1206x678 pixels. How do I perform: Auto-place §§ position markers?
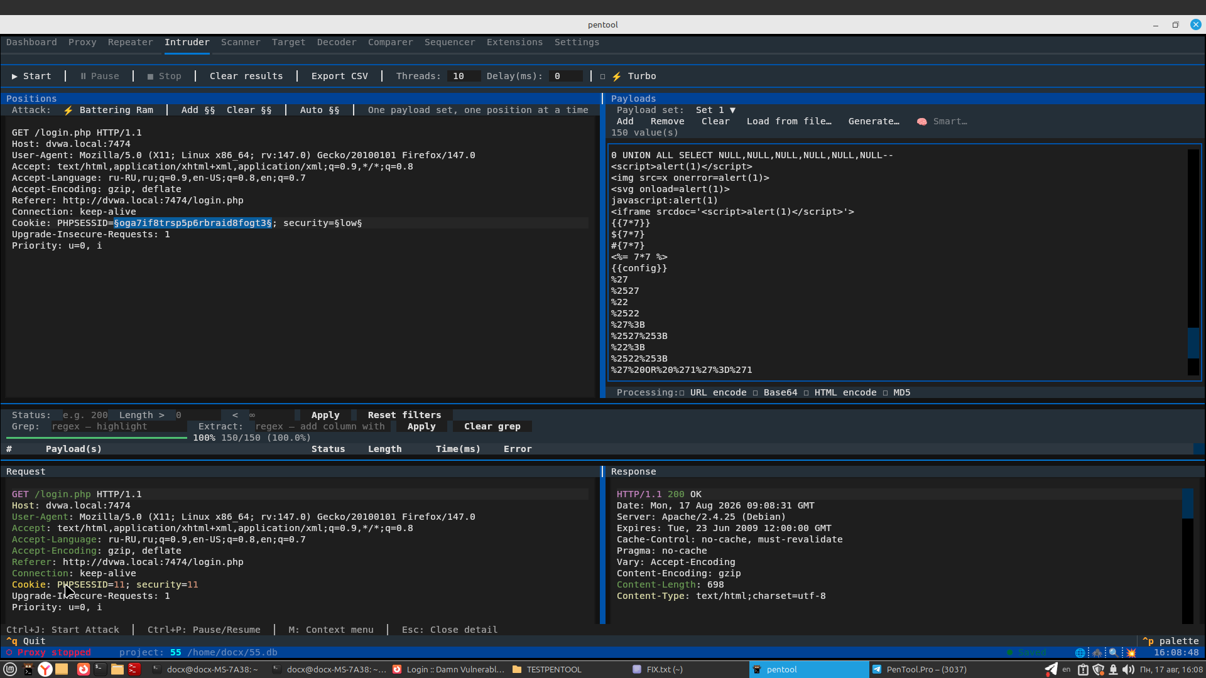[320, 110]
